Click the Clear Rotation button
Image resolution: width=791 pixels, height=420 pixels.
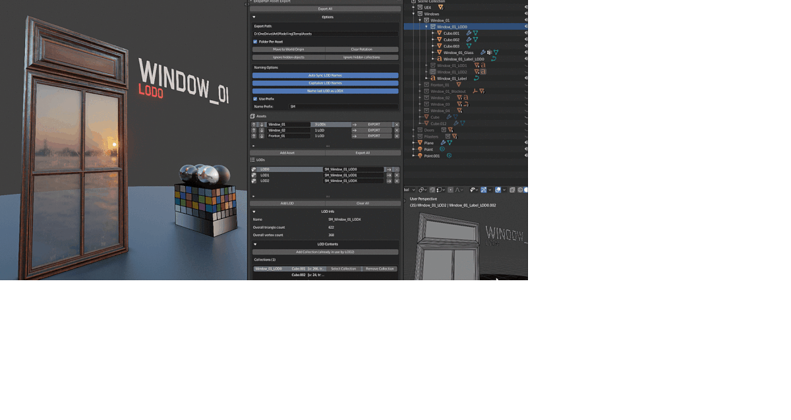(362, 49)
